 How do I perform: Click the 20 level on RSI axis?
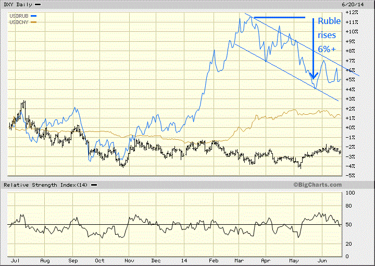350,244
